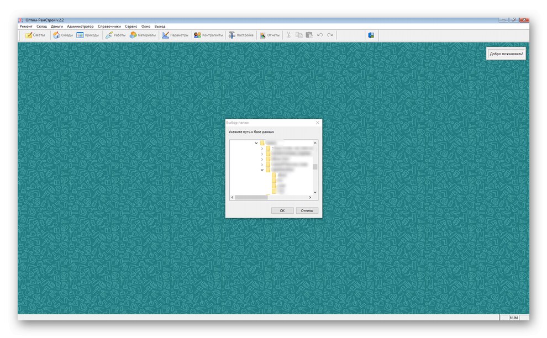Open Параметры from the toolbar
547x338 pixels.
click(175, 35)
